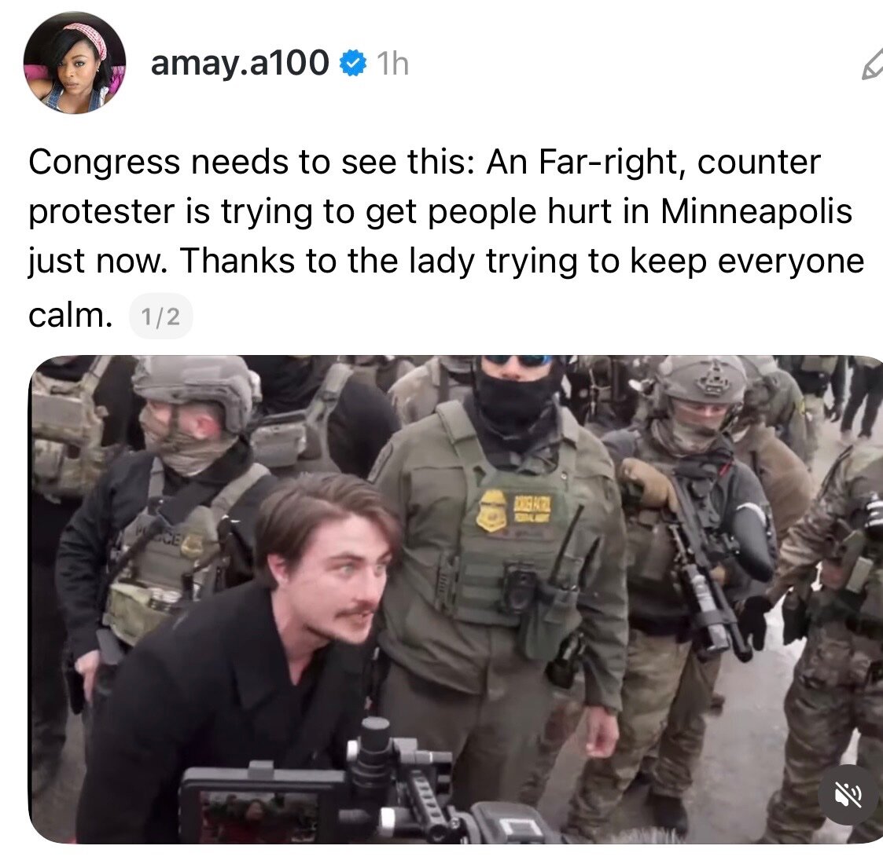Click the gold badge on the officer's vest
The width and height of the screenshot is (883, 864).
click(x=491, y=511)
